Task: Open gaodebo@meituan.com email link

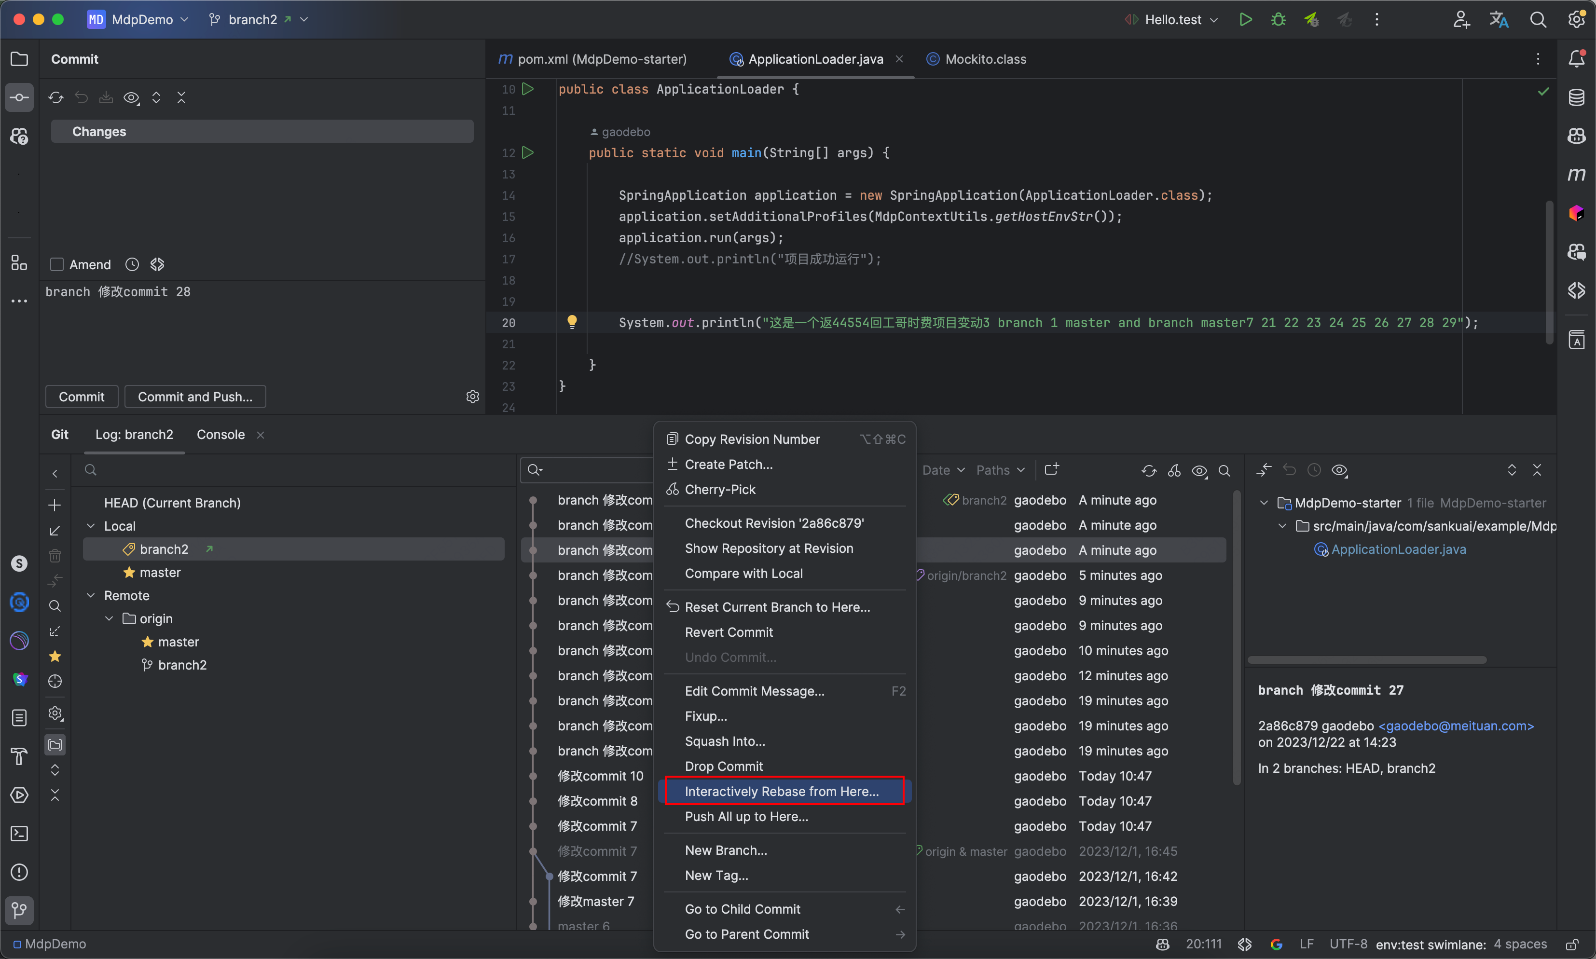Action: 1457,726
